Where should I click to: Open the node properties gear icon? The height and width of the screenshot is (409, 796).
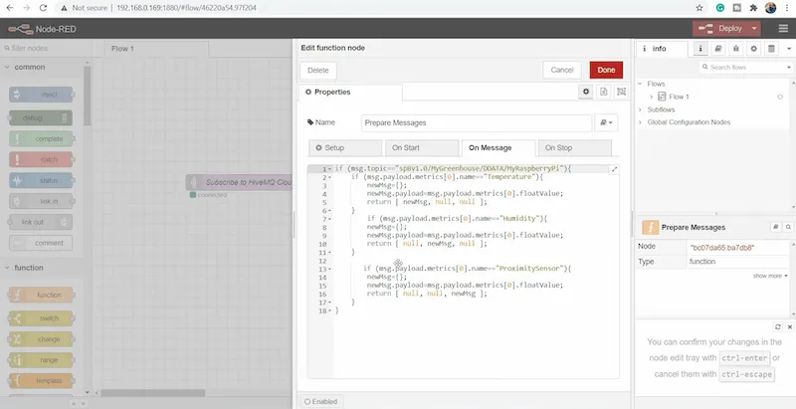586,92
